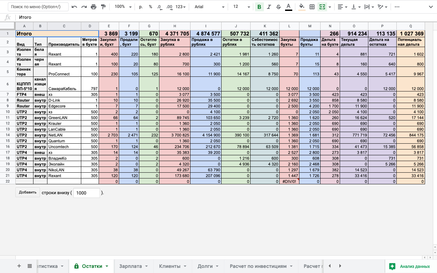Screen dimensions: 437x273
Task: Format selection as percent
Action: click(151, 7)
